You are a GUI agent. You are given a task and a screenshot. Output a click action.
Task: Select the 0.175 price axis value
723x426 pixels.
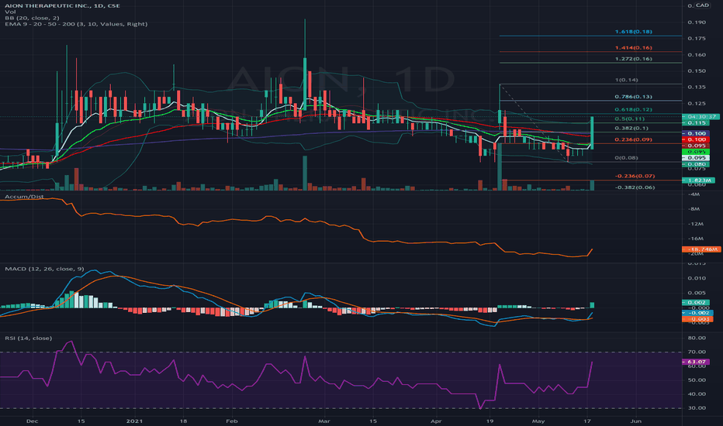point(697,39)
